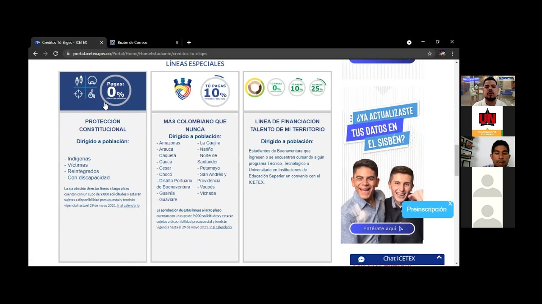The image size is (542, 304).
Task: Click the Tú Pagas 10% circle in Más Colombiano
Action: click(x=215, y=91)
